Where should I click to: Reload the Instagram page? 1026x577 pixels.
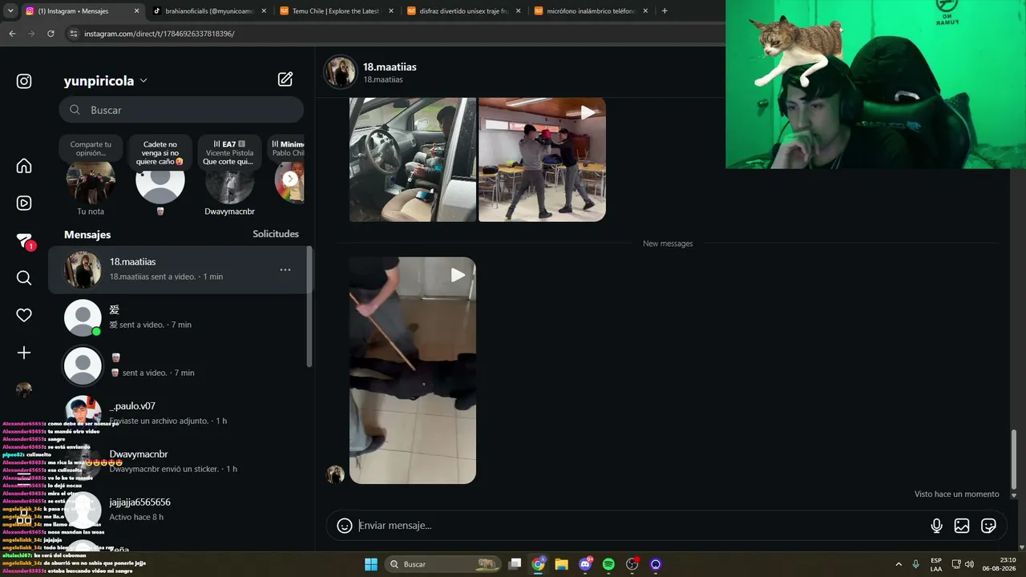pyautogui.click(x=50, y=34)
